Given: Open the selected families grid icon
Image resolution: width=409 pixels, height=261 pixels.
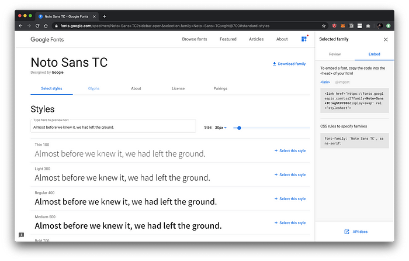Looking at the screenshot, I should [304, 39].
